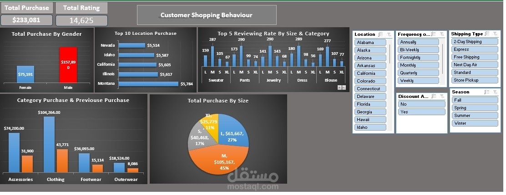Viewport: 506px width, 195px height.
Task: Filter season to Winter
Action: [x=475, y=123]
